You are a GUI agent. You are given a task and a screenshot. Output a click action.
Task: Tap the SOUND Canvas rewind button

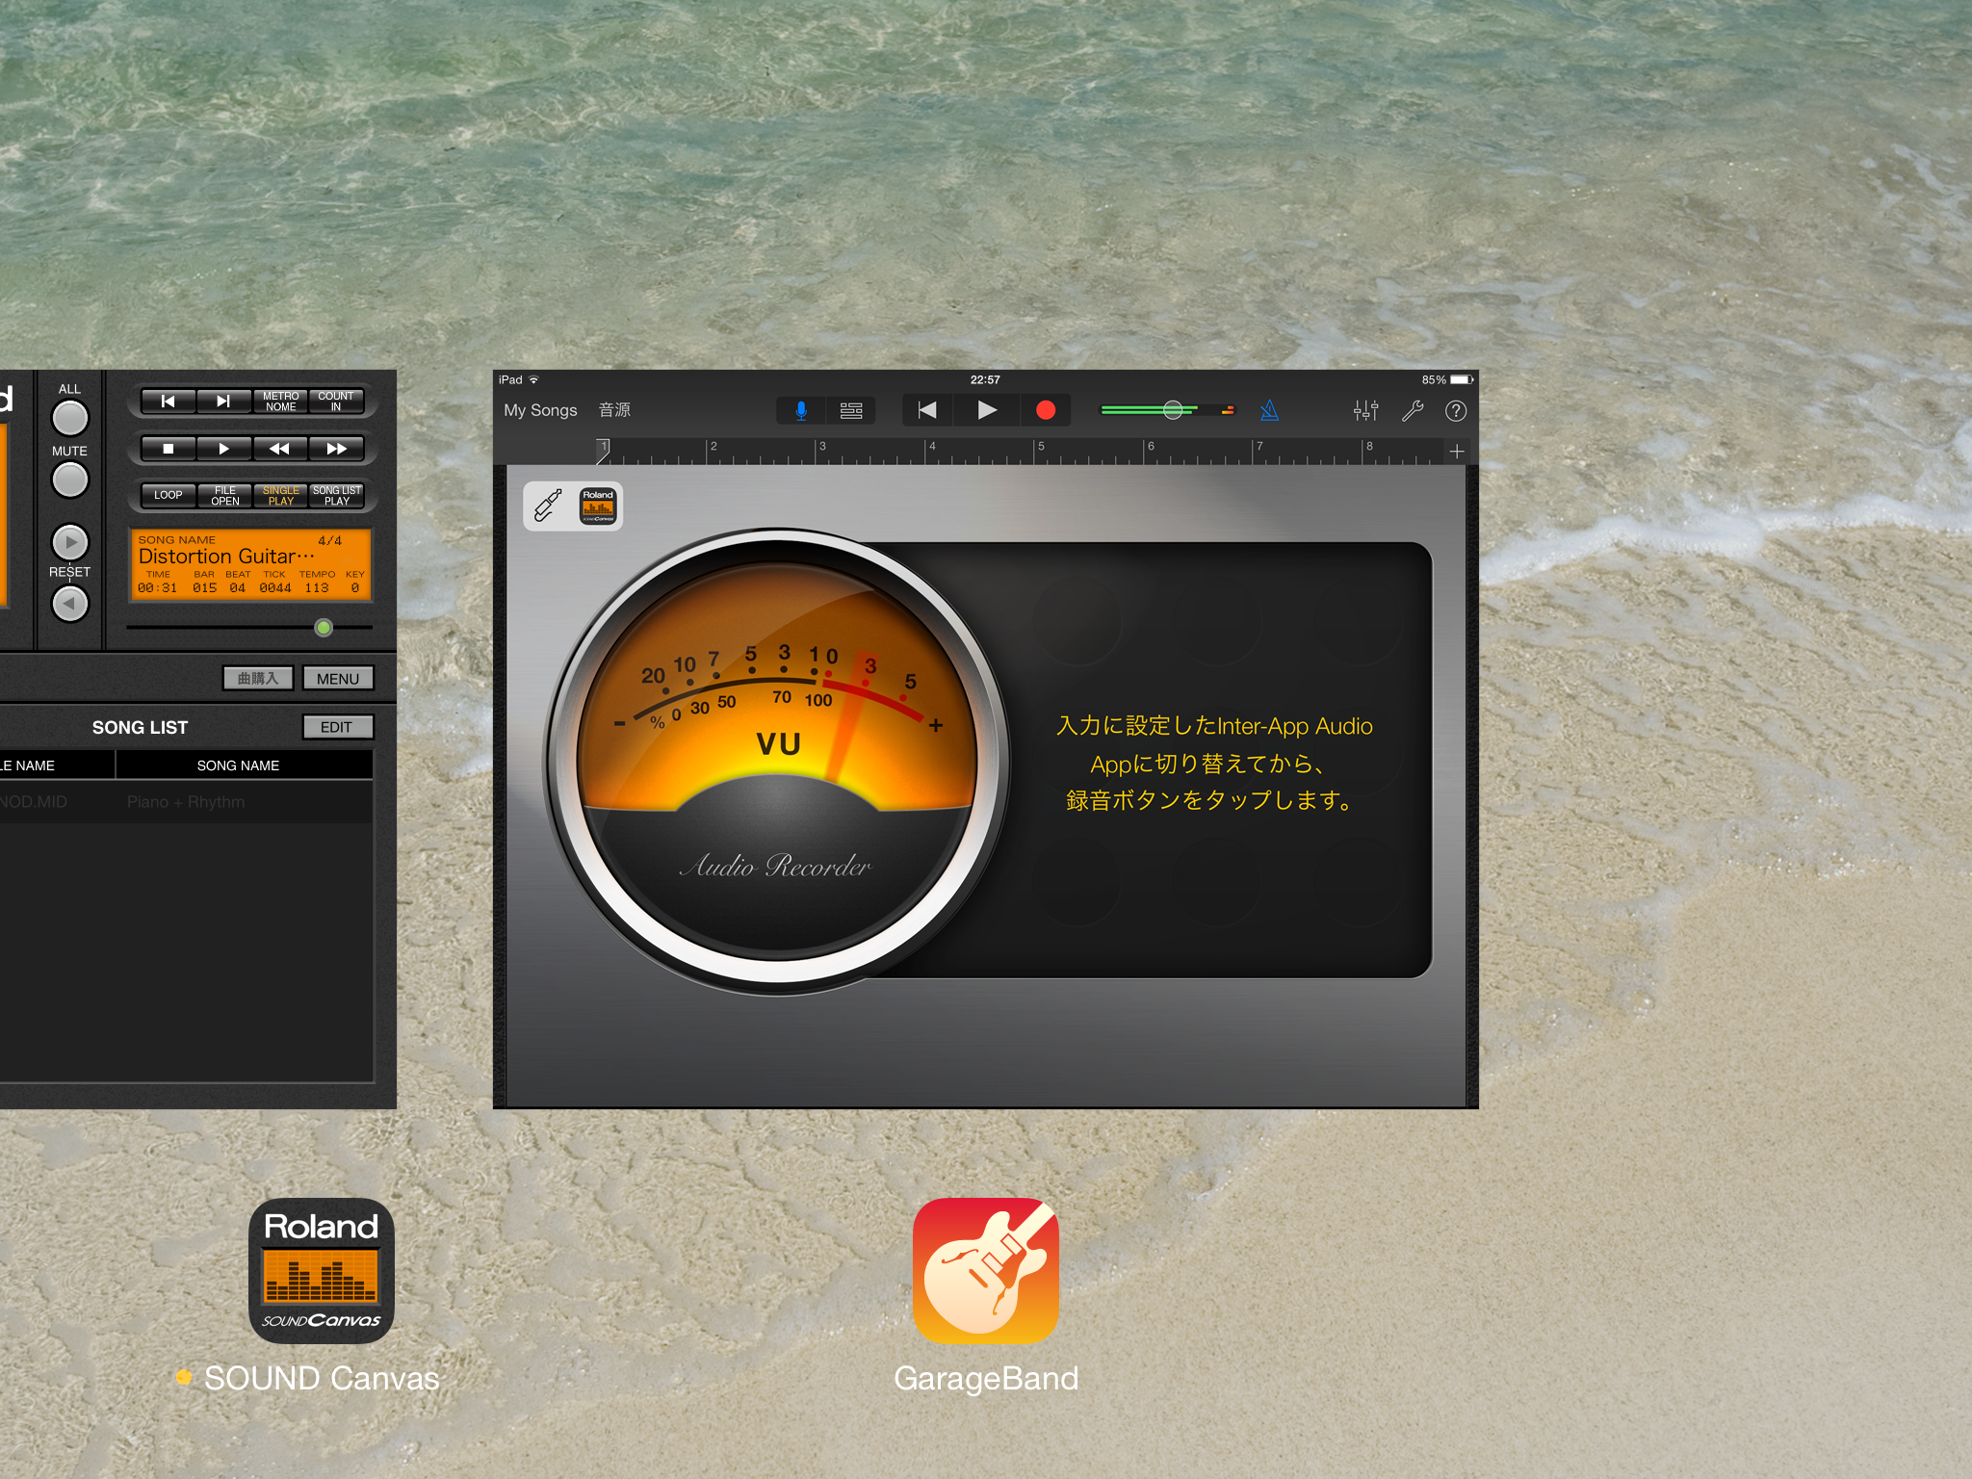tap(280, 449)
